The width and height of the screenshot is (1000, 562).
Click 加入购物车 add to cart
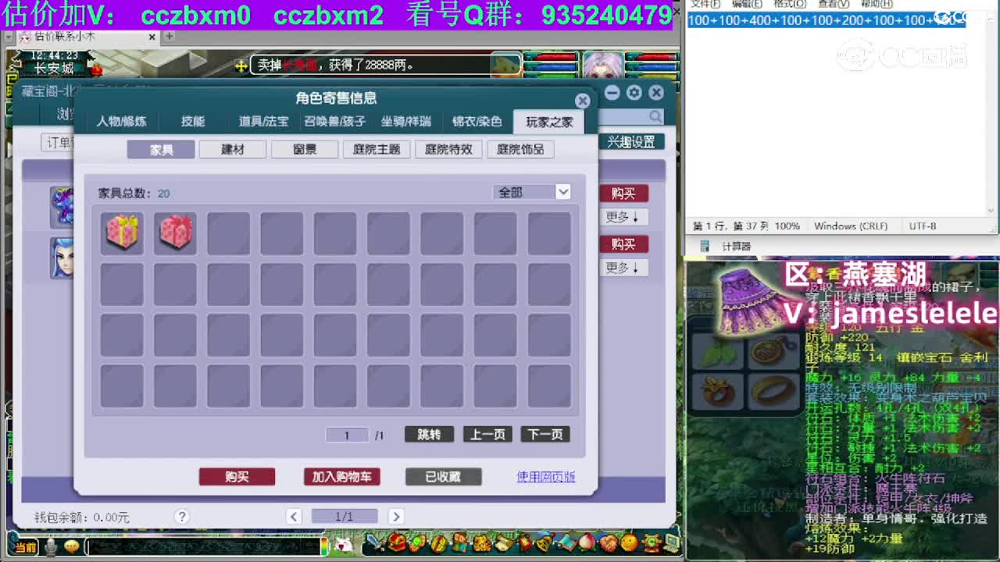point(341,477)
